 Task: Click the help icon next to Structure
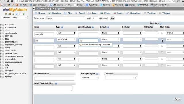coord(160,23)
